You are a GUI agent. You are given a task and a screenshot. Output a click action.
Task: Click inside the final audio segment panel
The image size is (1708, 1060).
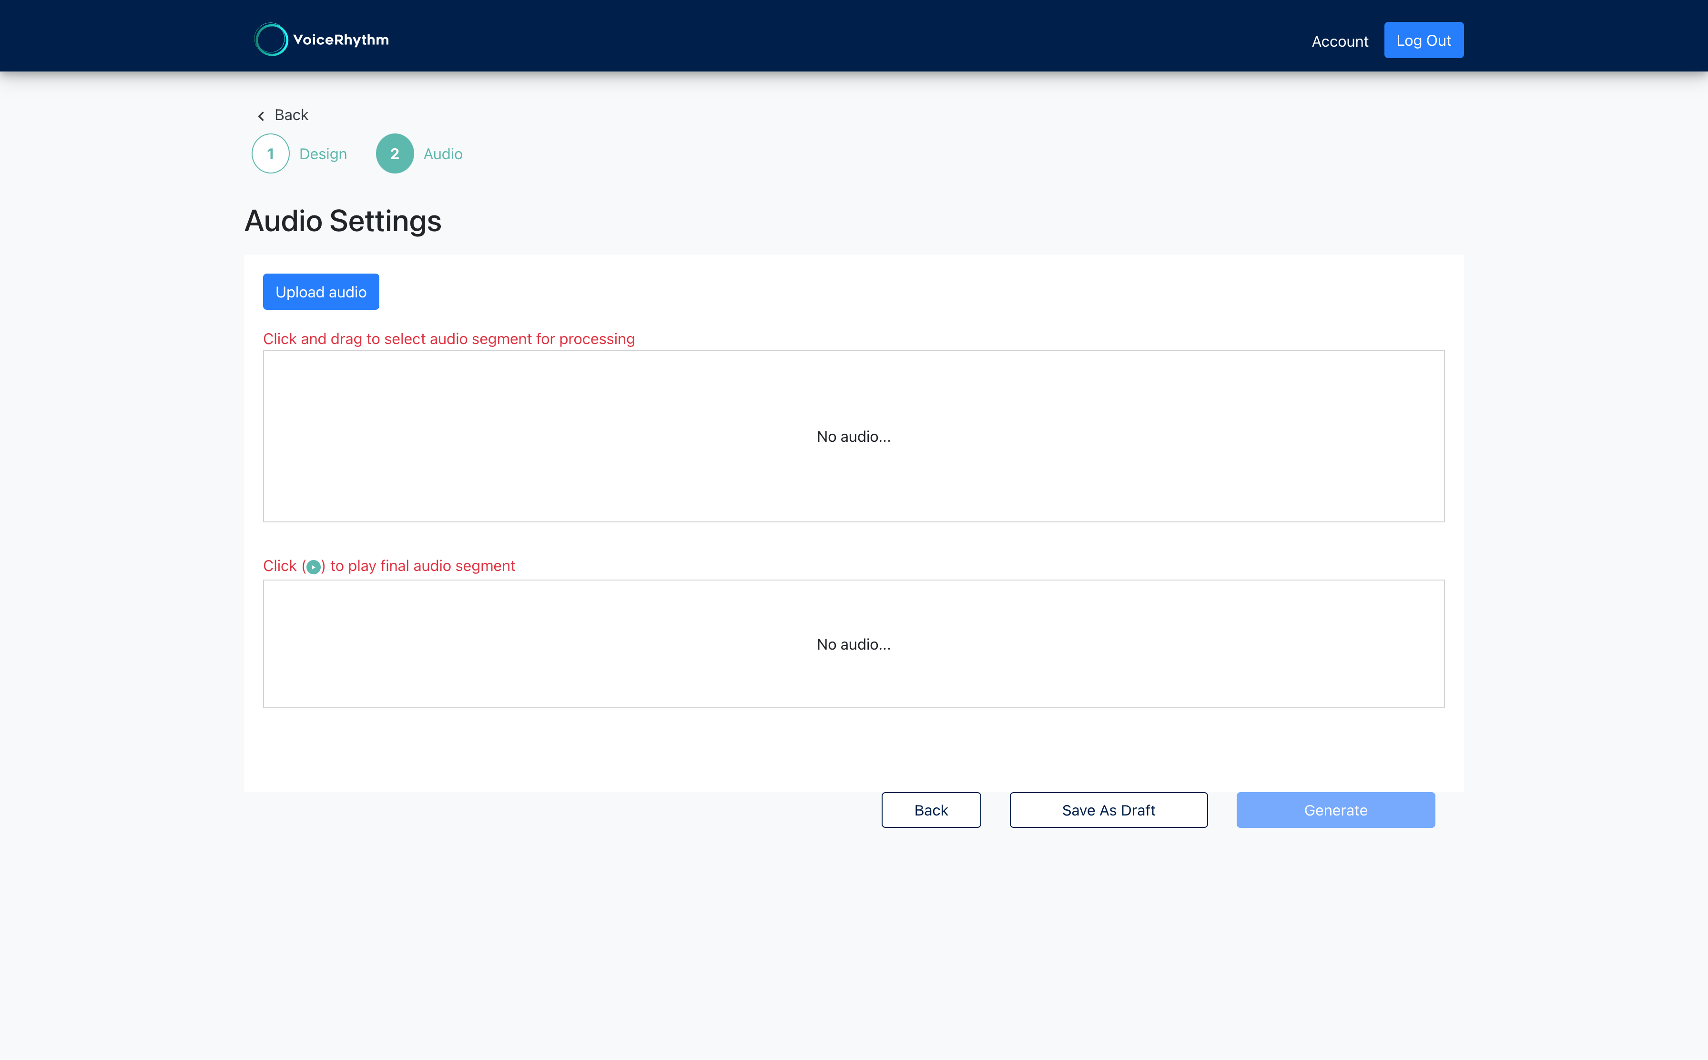(853, 643)
